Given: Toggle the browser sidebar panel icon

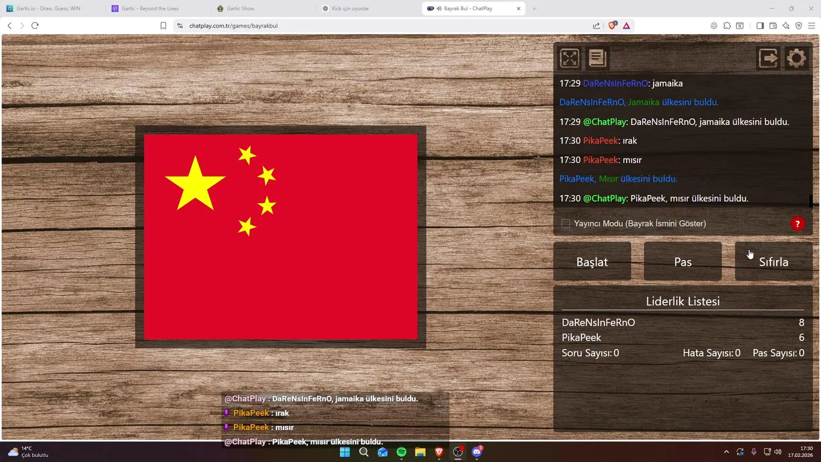Looking at the screenshot, I should 760,26.
